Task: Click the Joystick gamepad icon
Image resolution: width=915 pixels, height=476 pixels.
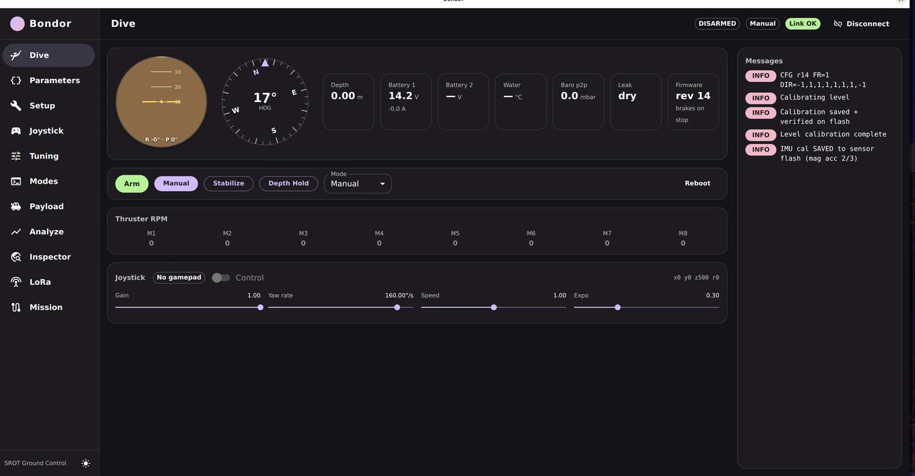Action: (16, 131)
